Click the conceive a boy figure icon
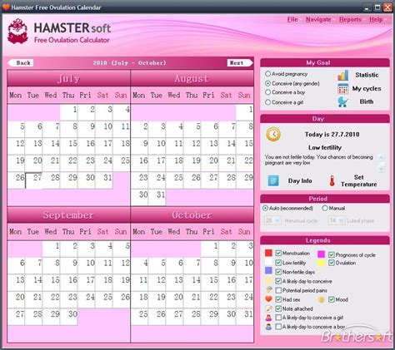This screenshot has width=395, height=350. [268, 327]
